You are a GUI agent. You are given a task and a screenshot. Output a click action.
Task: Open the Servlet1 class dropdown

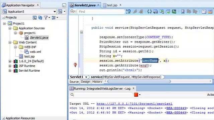click(x=86, y=77)
